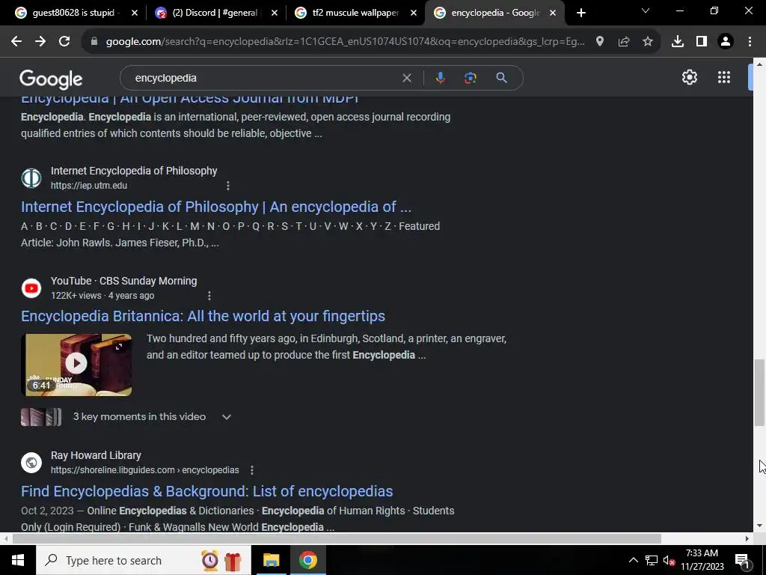Expand 3 key moments in this video

pos(226,417)
